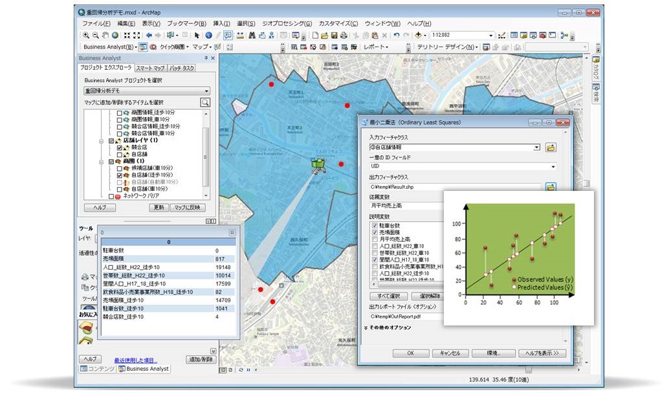Uncheck the 駐車台数 explanatory variable
The width and height of the screenshot is (669, 396).
(x=375, y=226)
